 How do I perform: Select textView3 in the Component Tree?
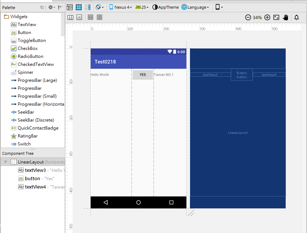click(x=35, y=170)
